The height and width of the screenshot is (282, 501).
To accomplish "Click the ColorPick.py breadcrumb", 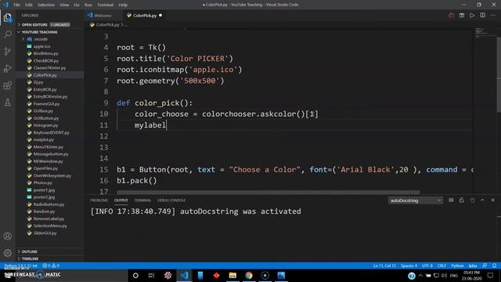I will [x=107, y=24].
